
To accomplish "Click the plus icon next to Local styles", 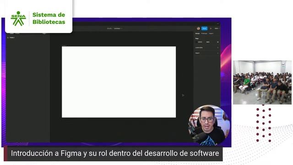I will pyautogui.click(x=218, y=48).
